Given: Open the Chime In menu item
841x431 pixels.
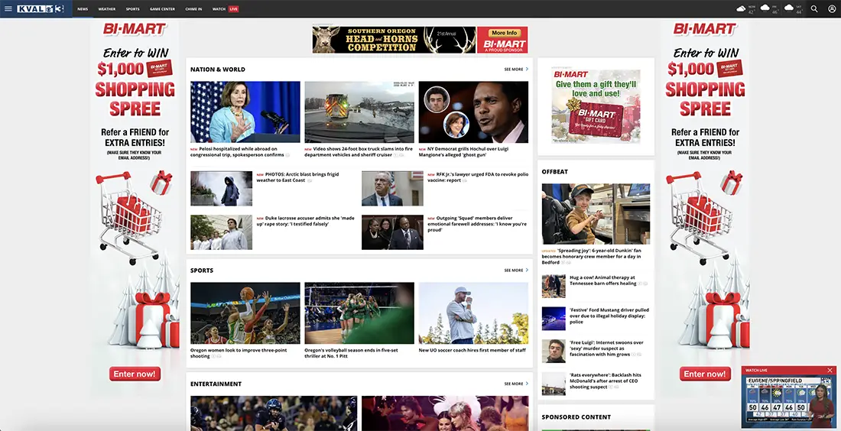Looking at the screenshot, I should tap(193, 9).
